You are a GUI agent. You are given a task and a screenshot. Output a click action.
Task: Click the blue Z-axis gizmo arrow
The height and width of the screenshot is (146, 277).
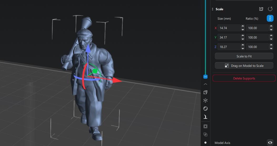point(88,48)
